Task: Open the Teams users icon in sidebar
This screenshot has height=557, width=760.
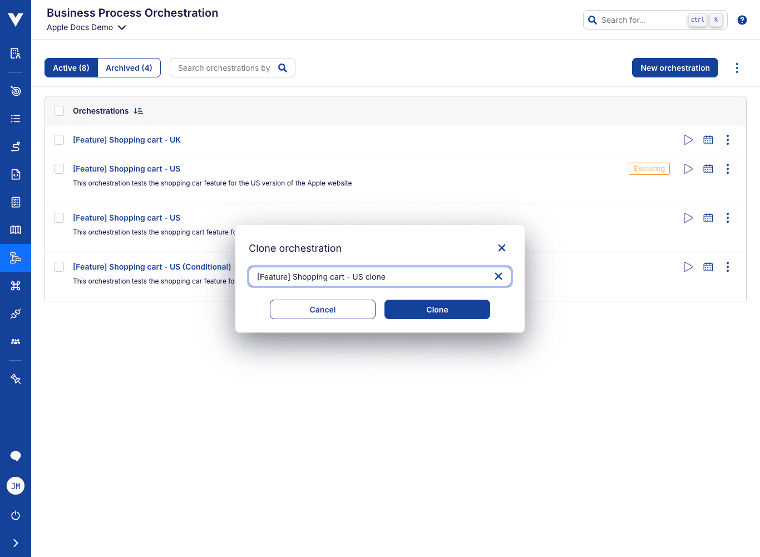Action: 15,341
